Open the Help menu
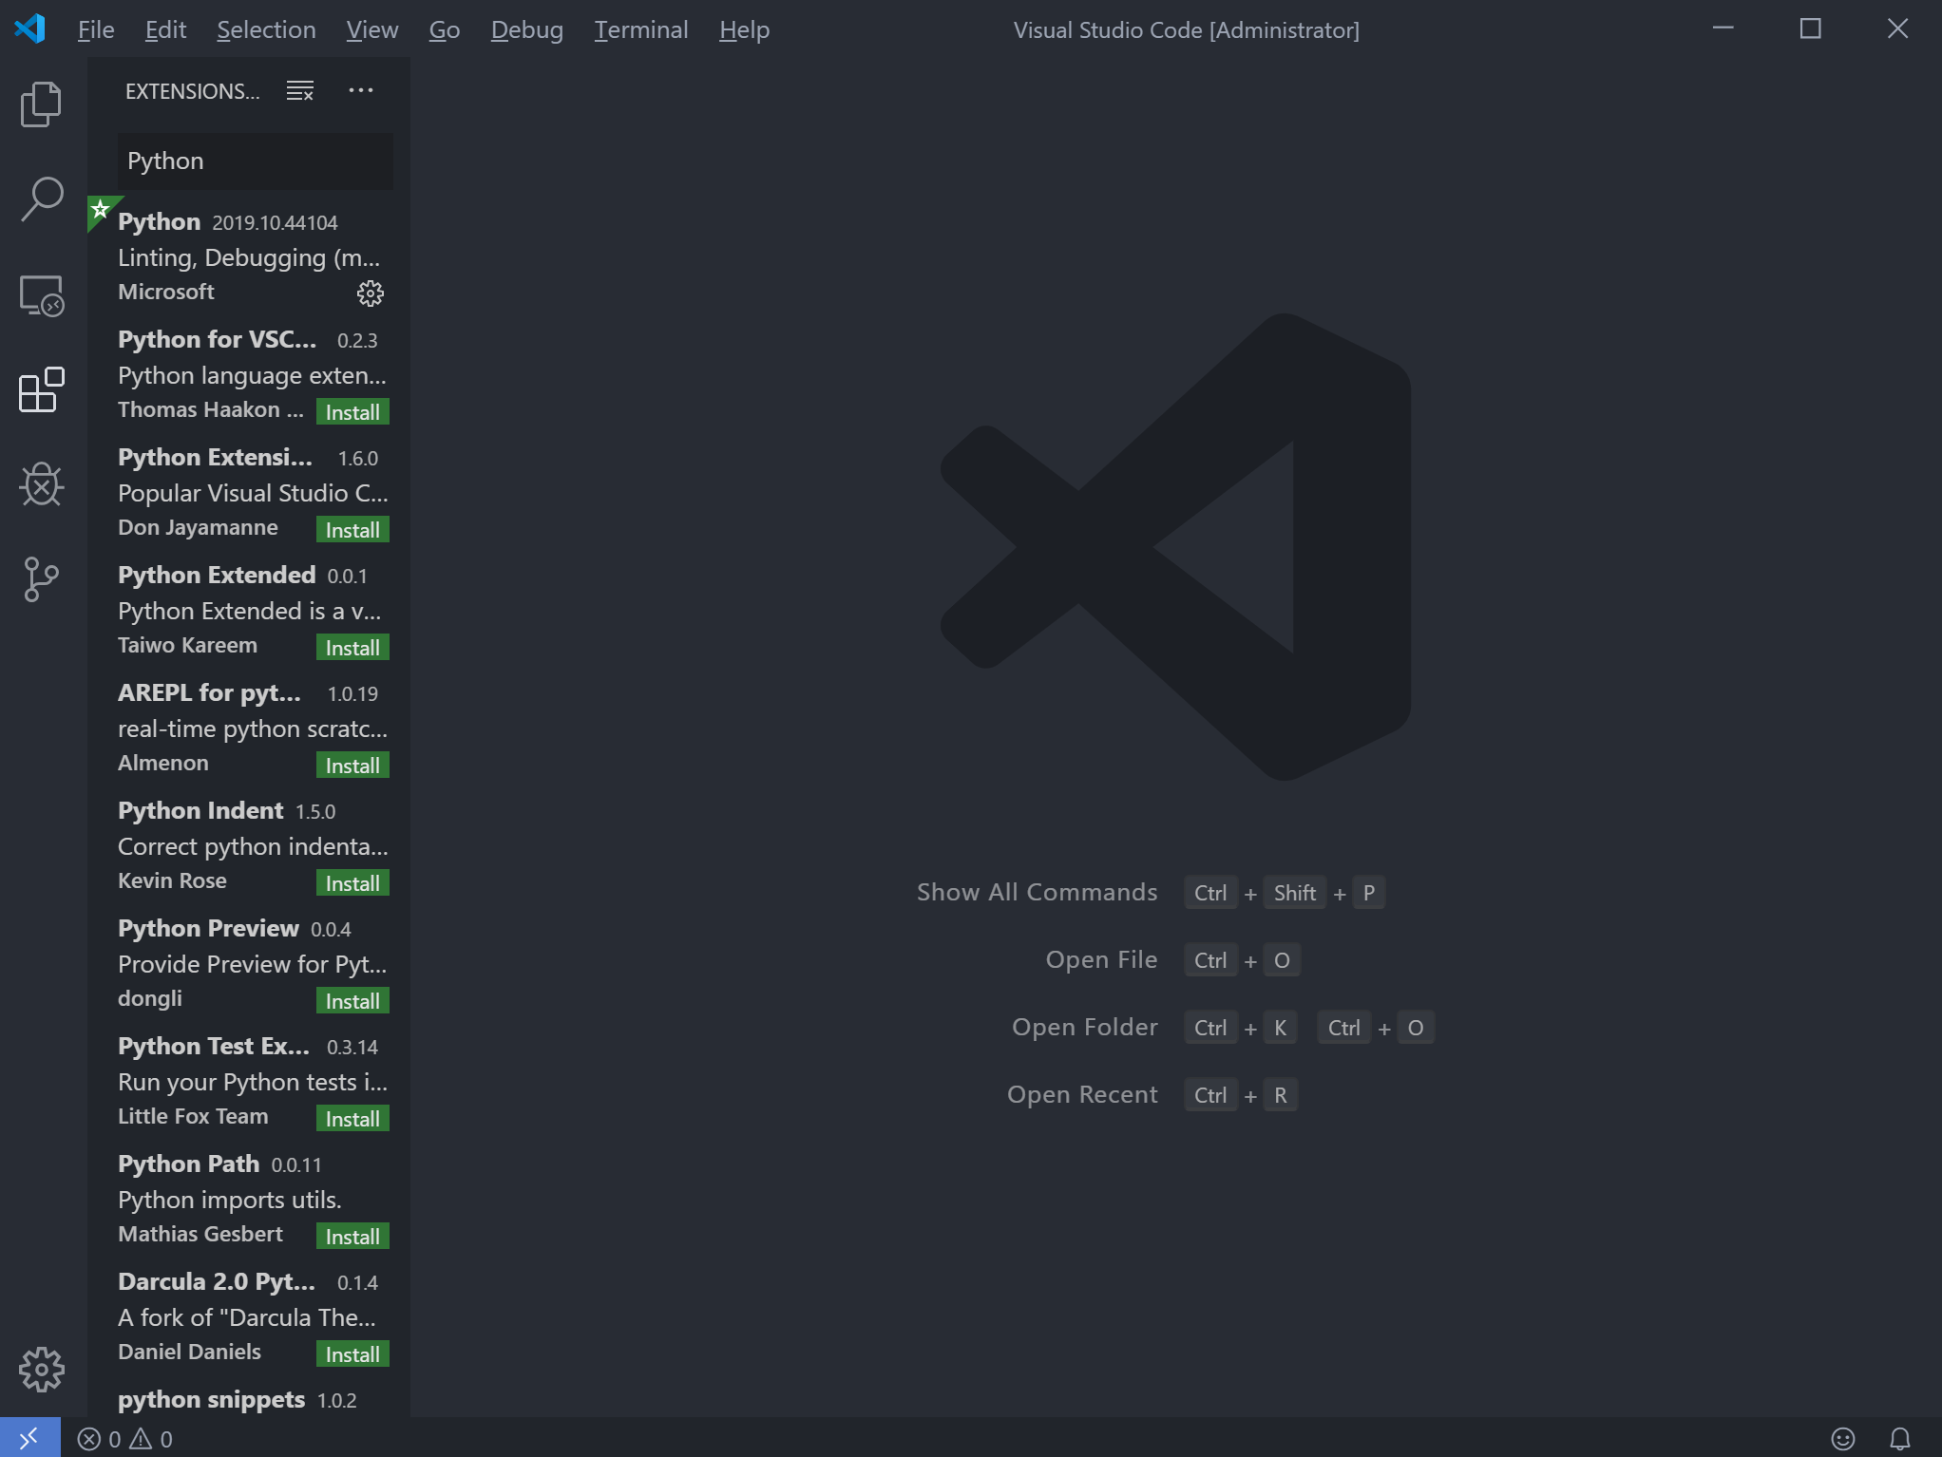The image size is (1942, 1457). tap(744, 29)
